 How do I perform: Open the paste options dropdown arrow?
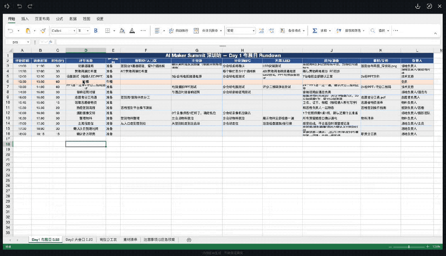point(35,31)
